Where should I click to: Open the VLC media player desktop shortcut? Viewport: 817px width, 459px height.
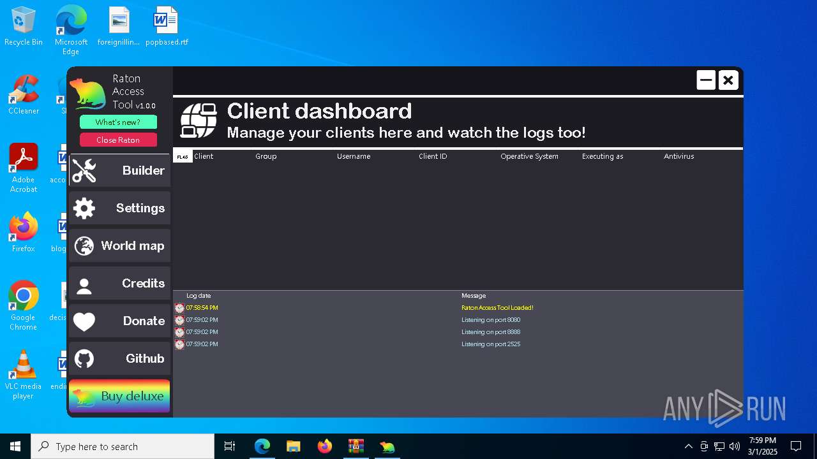click(24, 375)
